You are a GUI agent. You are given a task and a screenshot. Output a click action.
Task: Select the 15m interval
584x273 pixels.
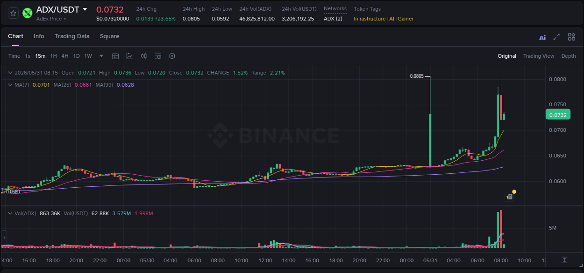coord(40,56)
